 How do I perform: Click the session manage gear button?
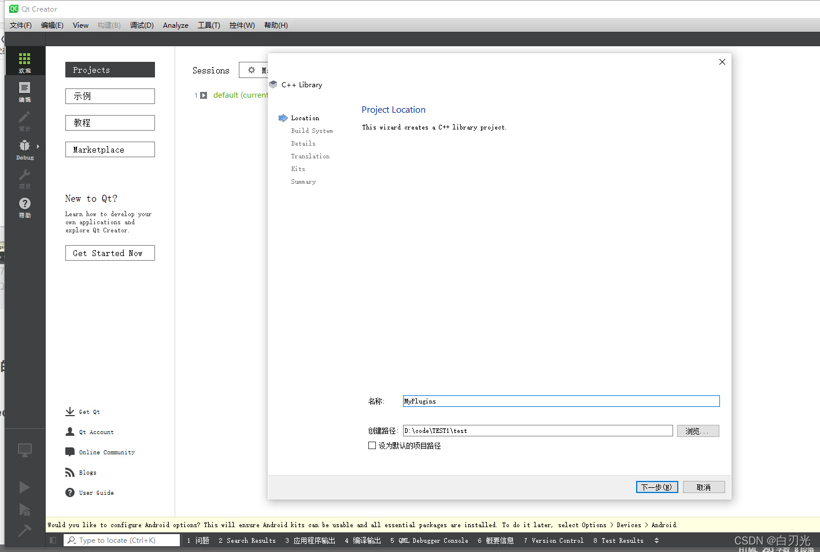pyautogui.click(x=253, y=70)
